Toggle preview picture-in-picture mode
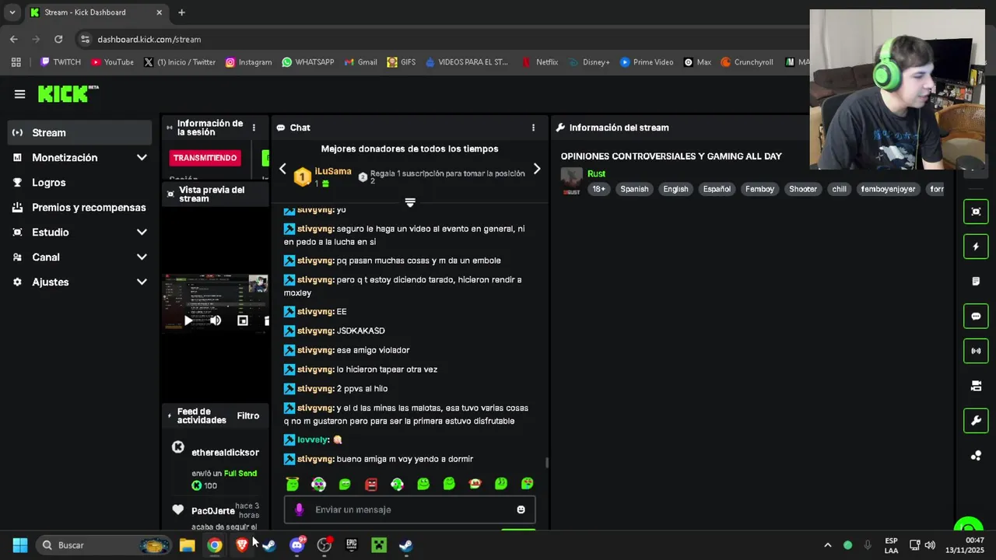The image size is (996, 560). (x=243, y=320)
